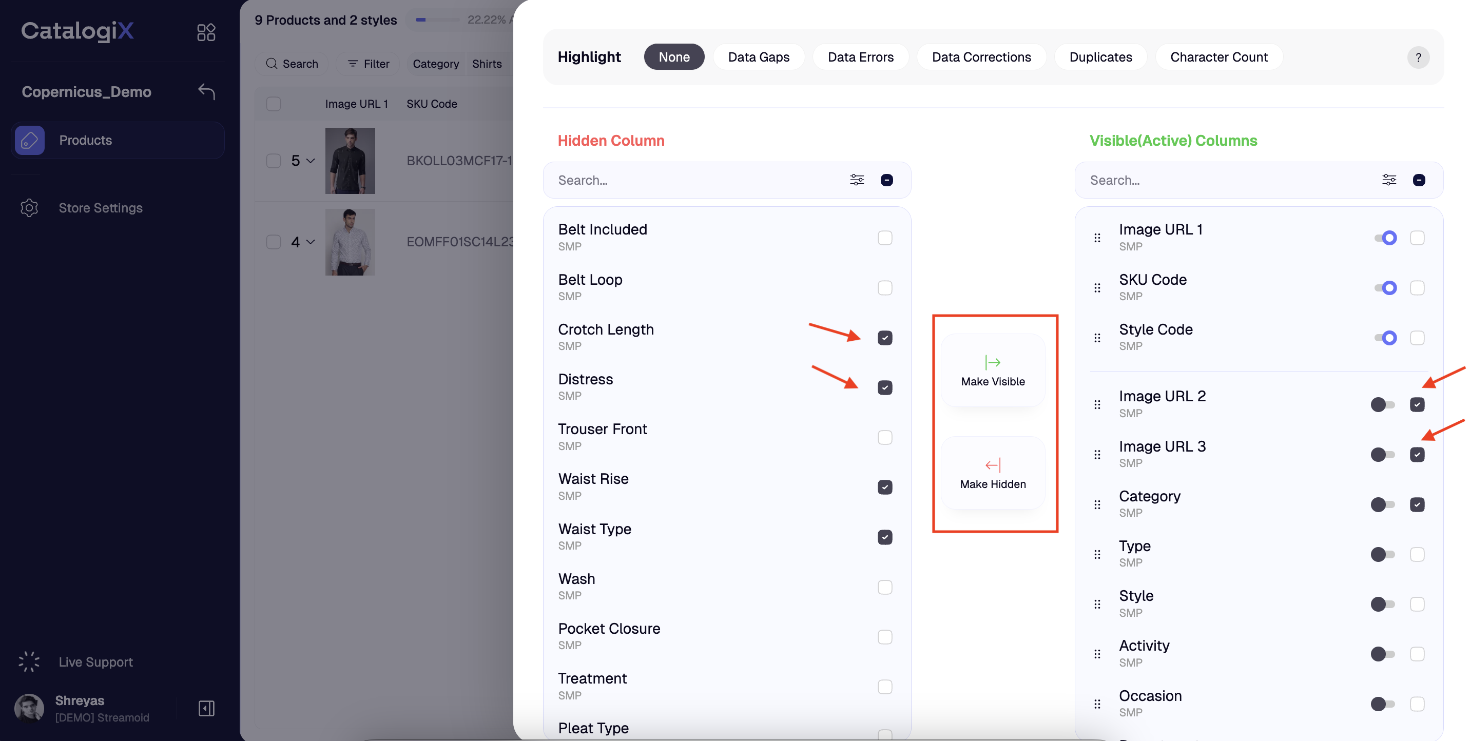Click the Live Support spinner icon

pyautogui.click(x=29, y=661)
